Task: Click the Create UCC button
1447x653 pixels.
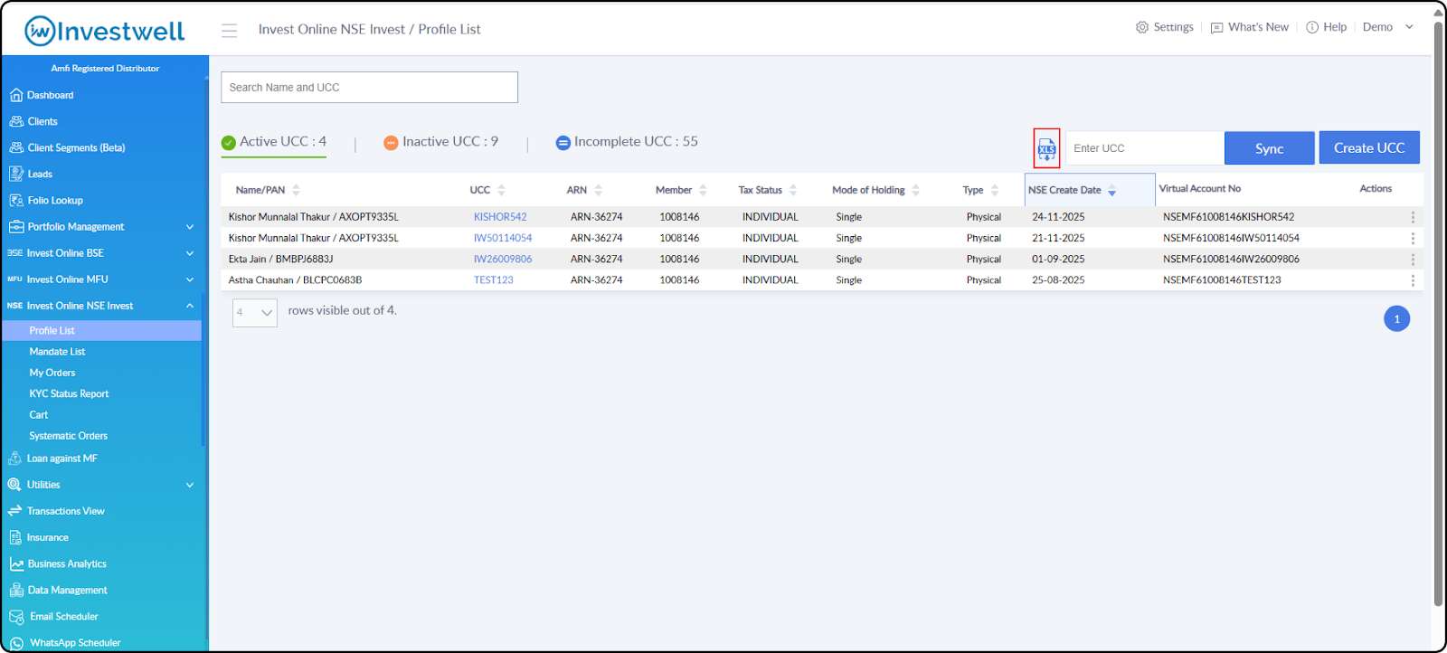Action: [x=1369, y=147]
